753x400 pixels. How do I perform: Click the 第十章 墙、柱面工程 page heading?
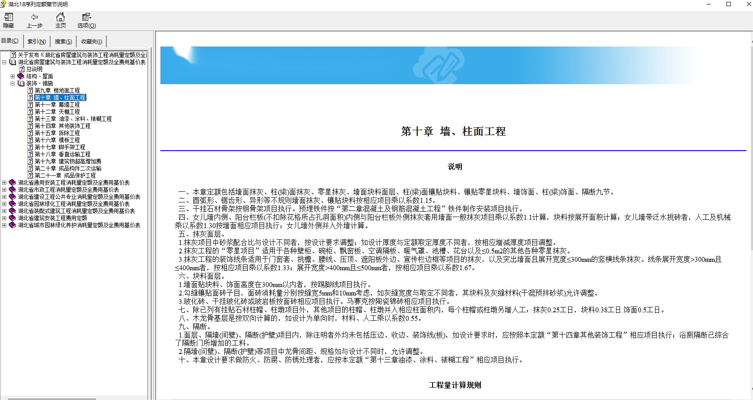point(453,131)
